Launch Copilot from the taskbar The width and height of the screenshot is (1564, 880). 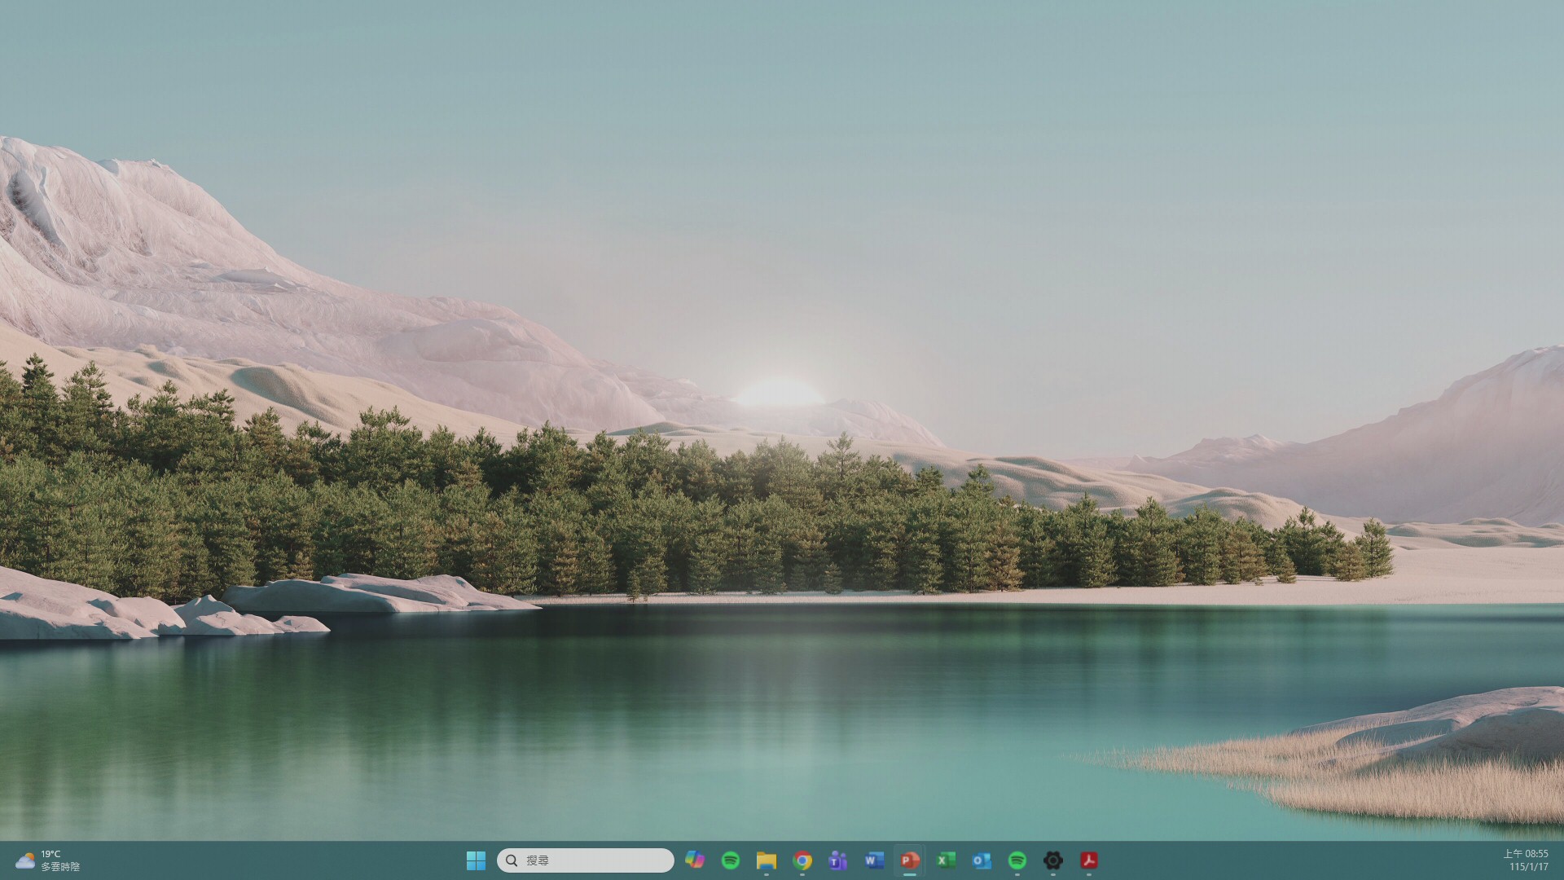[695, 860]
